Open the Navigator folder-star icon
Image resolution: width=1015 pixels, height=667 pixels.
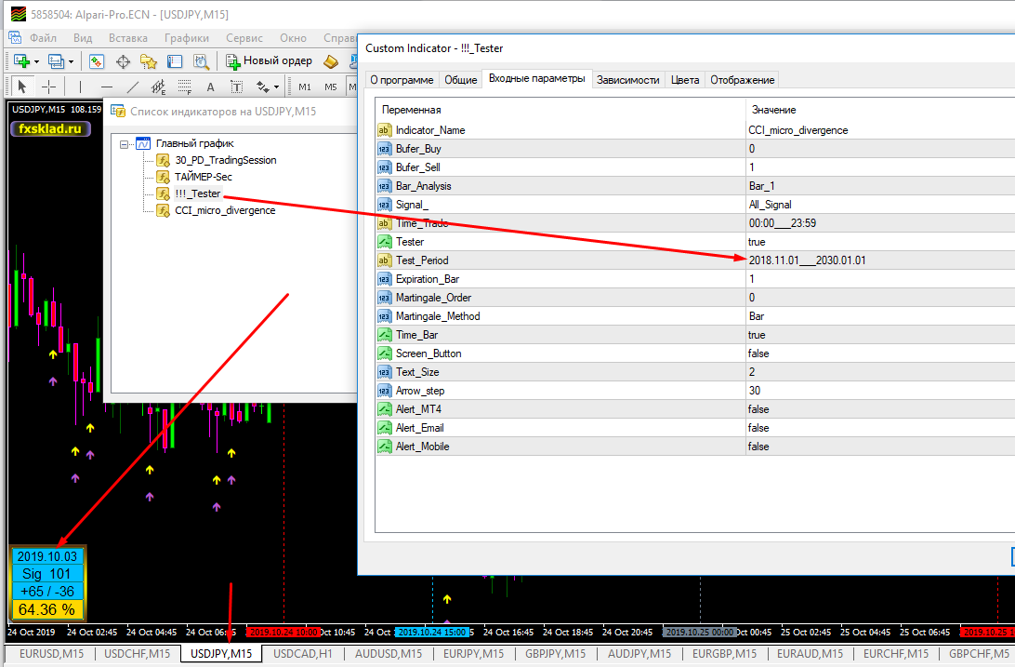(149, 61)
